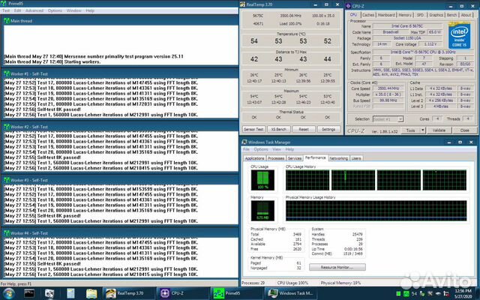The width and height of the screenshot is (480, 300).
Task: Click the Intel Core i5 logo in CPU-Z
Action: (460, 35)
